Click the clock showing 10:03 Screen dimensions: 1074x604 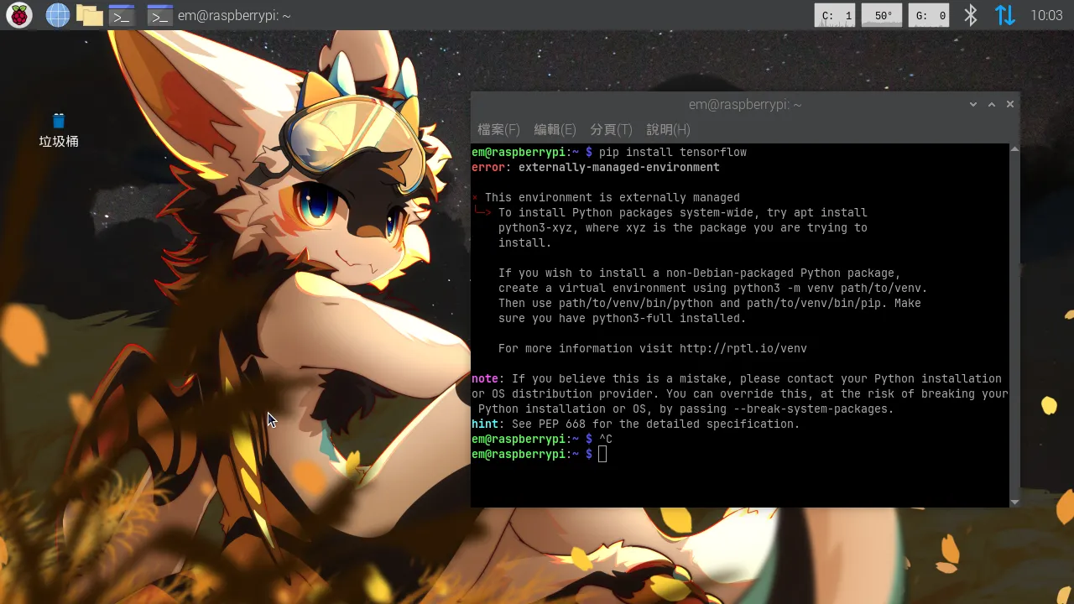(x=1046, y=15)
